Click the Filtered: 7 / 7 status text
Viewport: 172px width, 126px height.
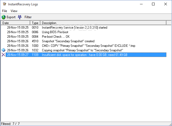[10, 124]
